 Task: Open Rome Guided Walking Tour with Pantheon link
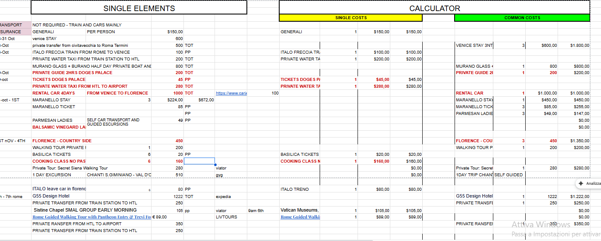(x=91, y=217)
